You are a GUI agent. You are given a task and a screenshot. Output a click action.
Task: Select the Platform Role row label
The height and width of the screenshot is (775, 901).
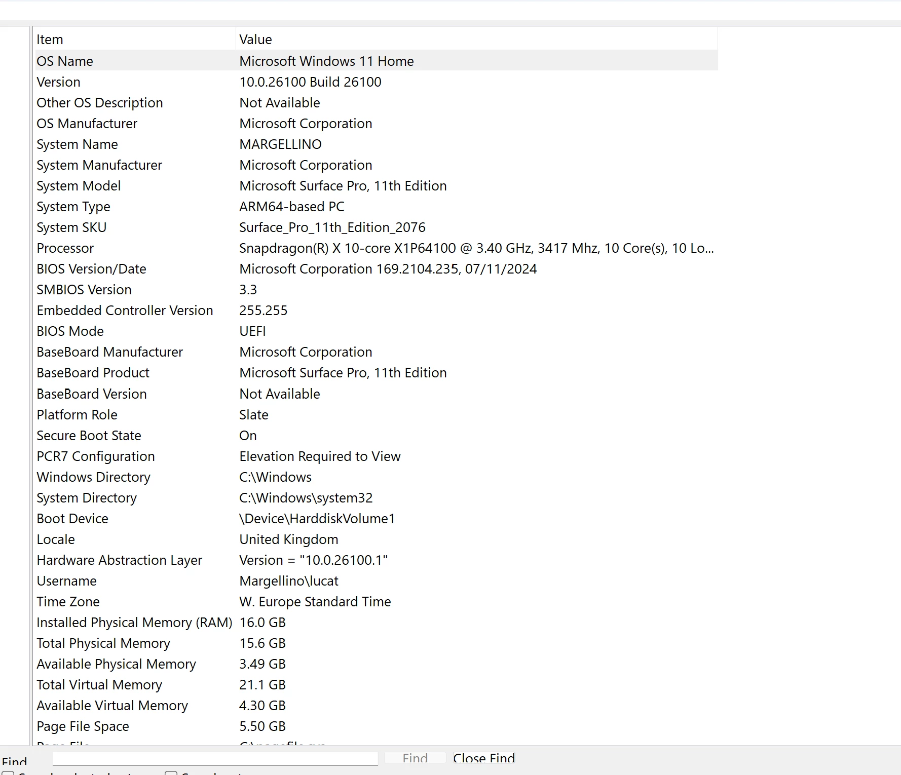click(x=77, y=415)
